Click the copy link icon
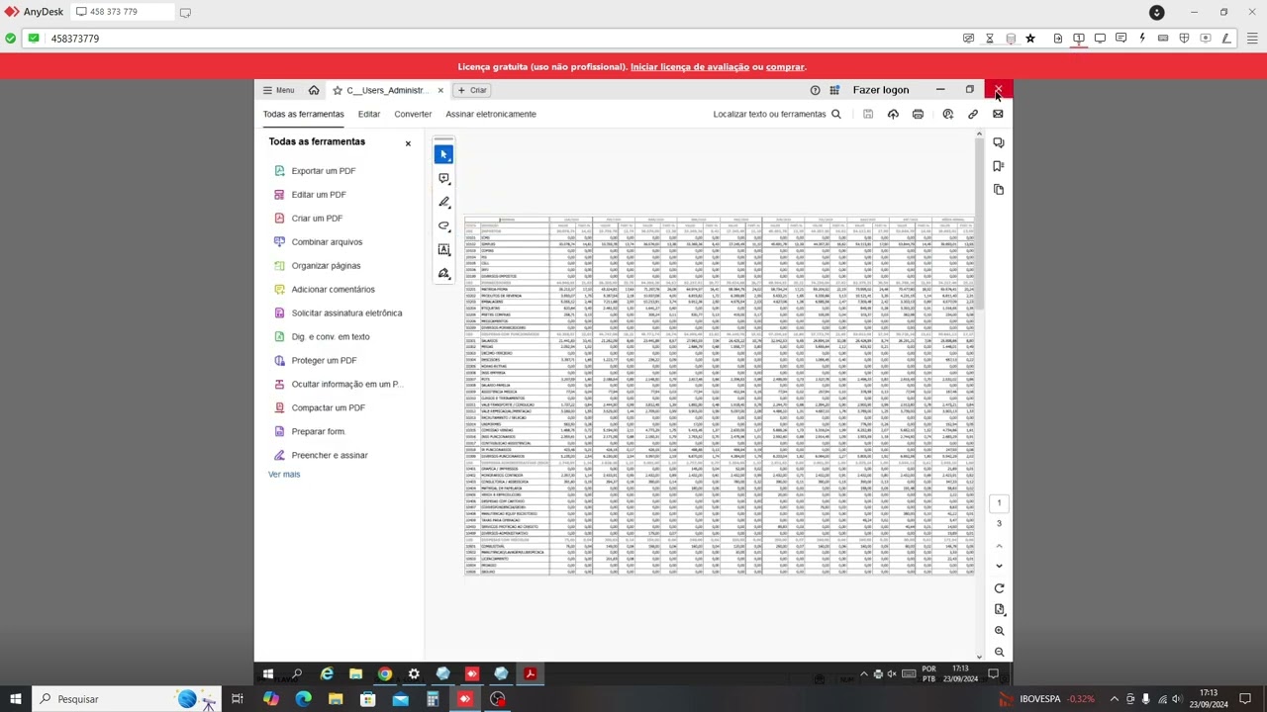This screenshot has height=712, width=1267. [973, 114]
